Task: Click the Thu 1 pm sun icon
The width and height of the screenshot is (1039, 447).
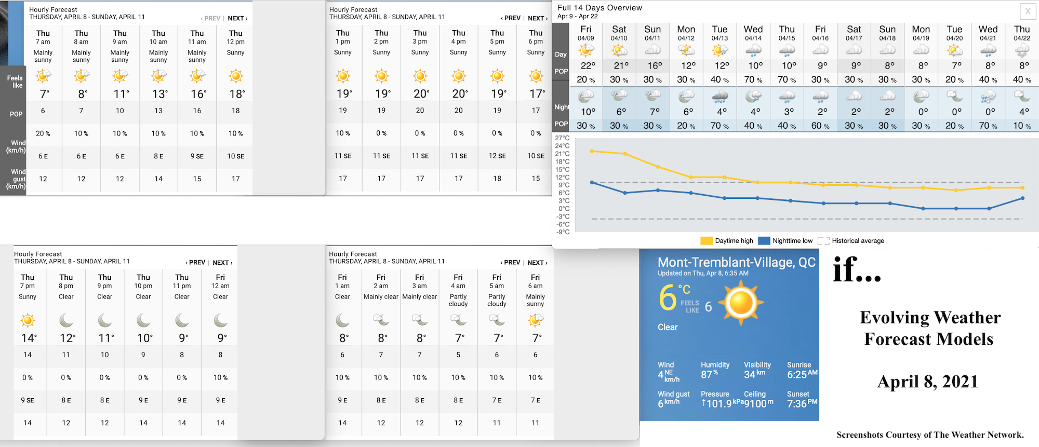Action: tap(343, 76)
